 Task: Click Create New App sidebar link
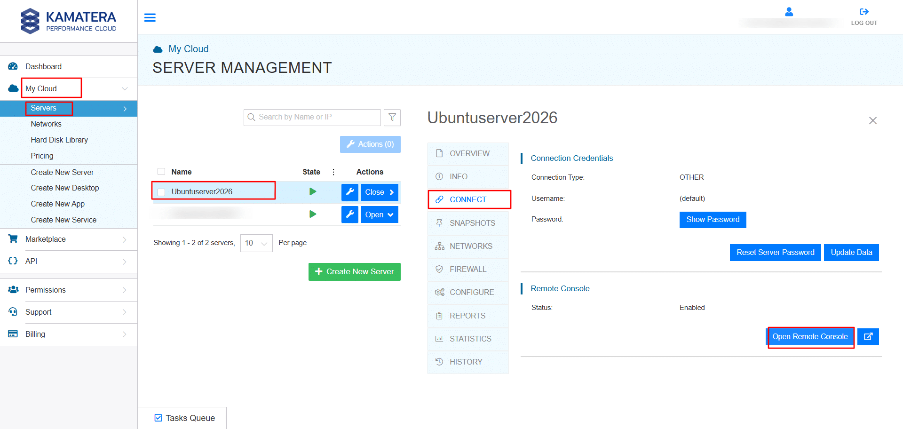pyautogui.click(x=57, y=204)
